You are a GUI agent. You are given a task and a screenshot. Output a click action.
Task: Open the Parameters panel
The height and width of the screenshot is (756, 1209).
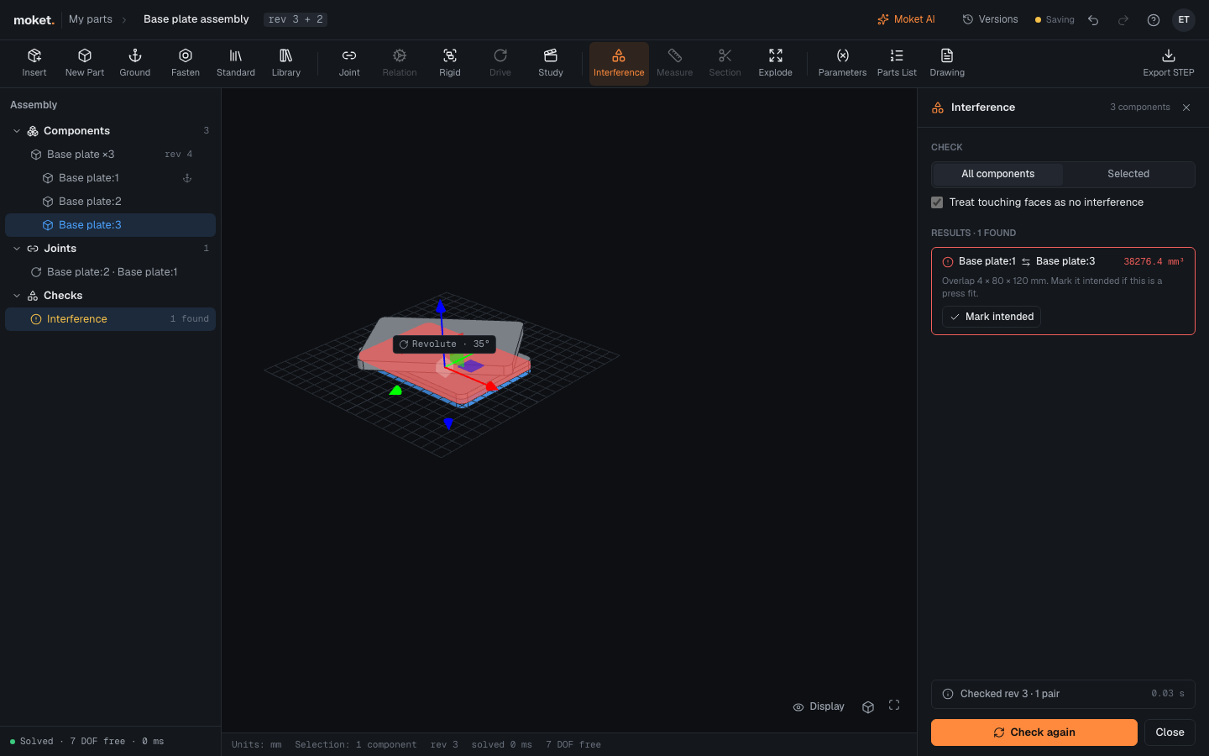[842, 63]
